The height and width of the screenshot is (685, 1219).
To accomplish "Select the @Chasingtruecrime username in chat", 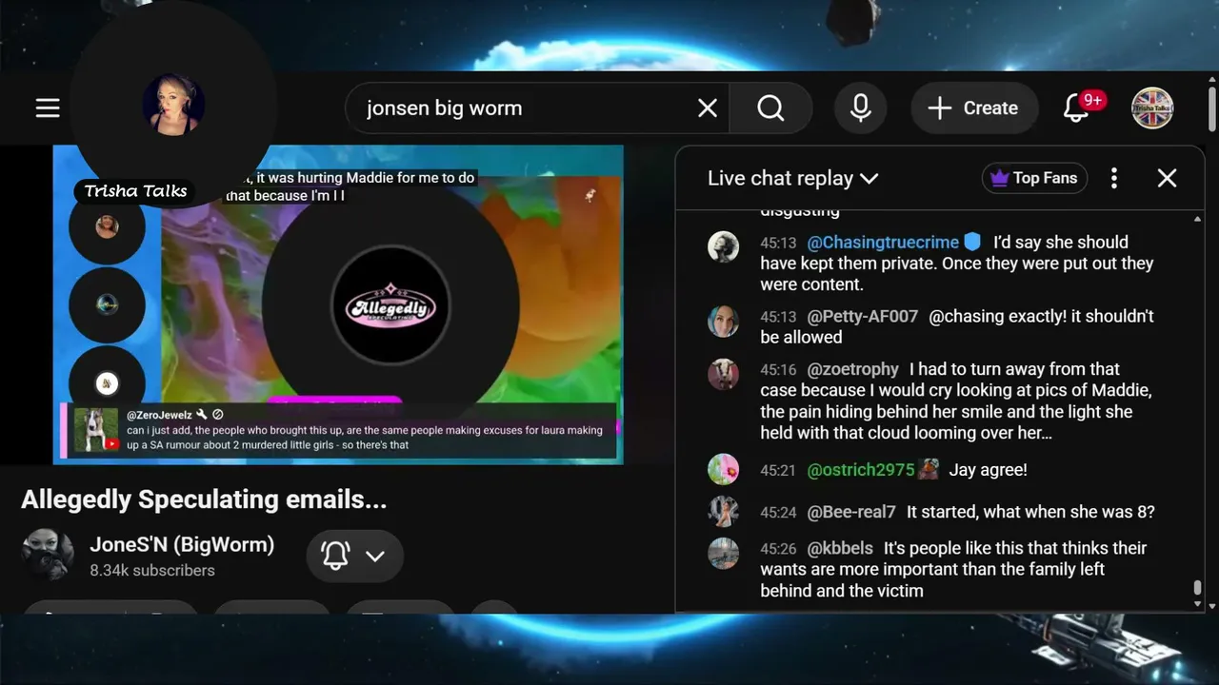I will click(x=883, y=243).
